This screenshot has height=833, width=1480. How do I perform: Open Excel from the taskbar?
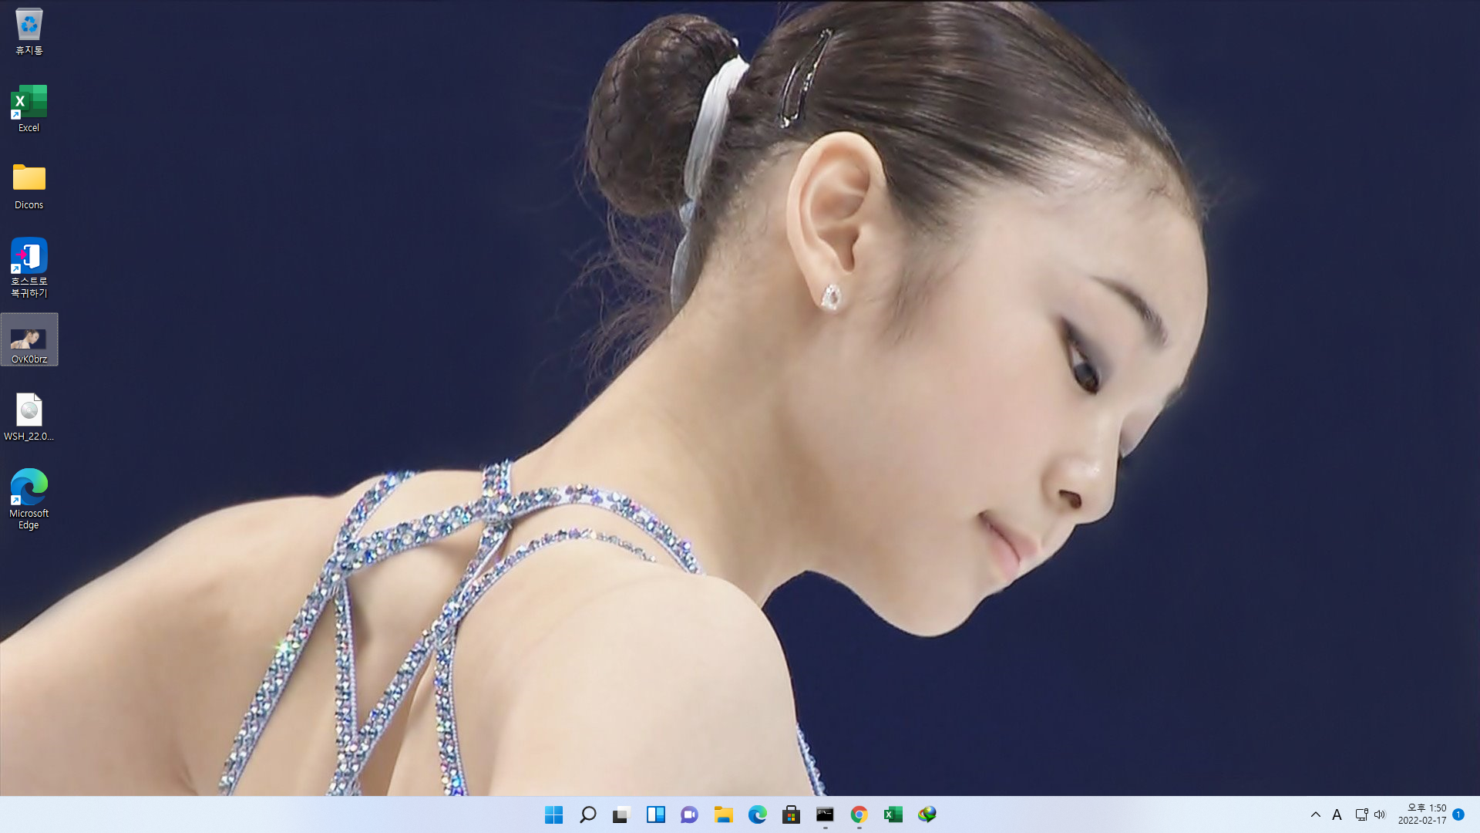coord(893,814)
